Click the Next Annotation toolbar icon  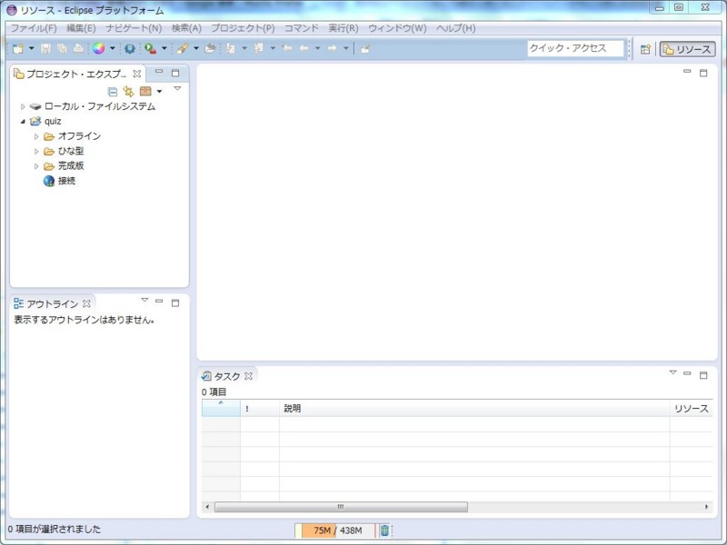pos(230,48)
